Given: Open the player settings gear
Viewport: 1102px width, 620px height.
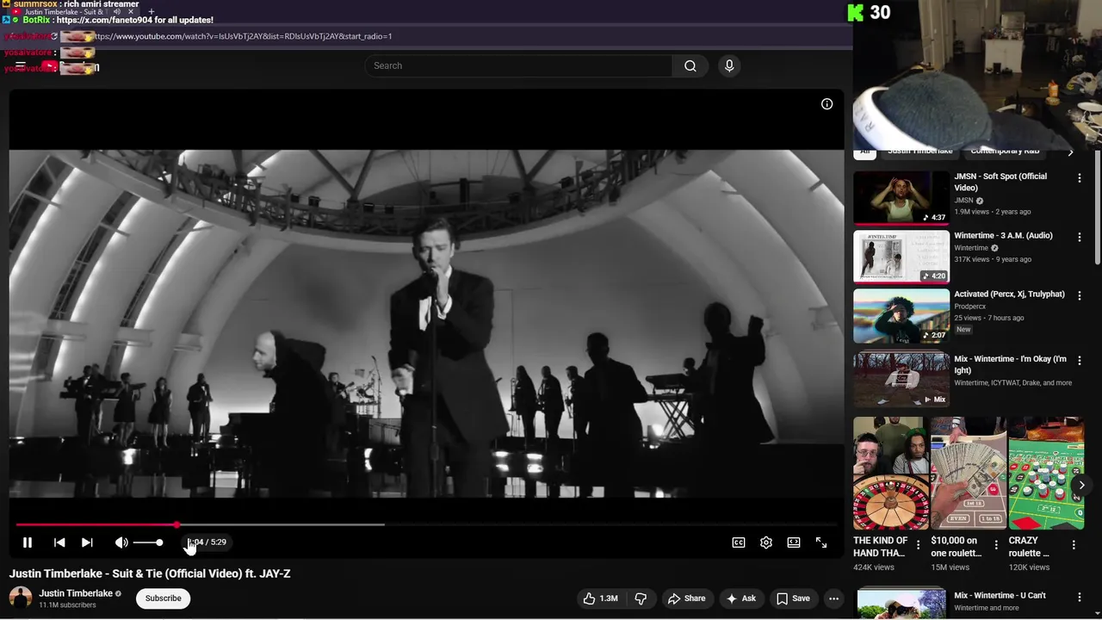Looking at the screenshot, I should point(766,542).
